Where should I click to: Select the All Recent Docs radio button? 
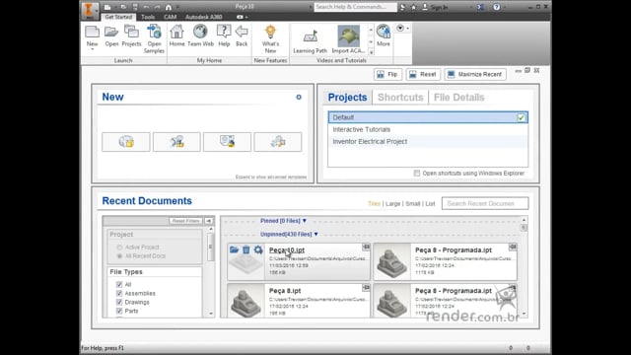(119, 256)
